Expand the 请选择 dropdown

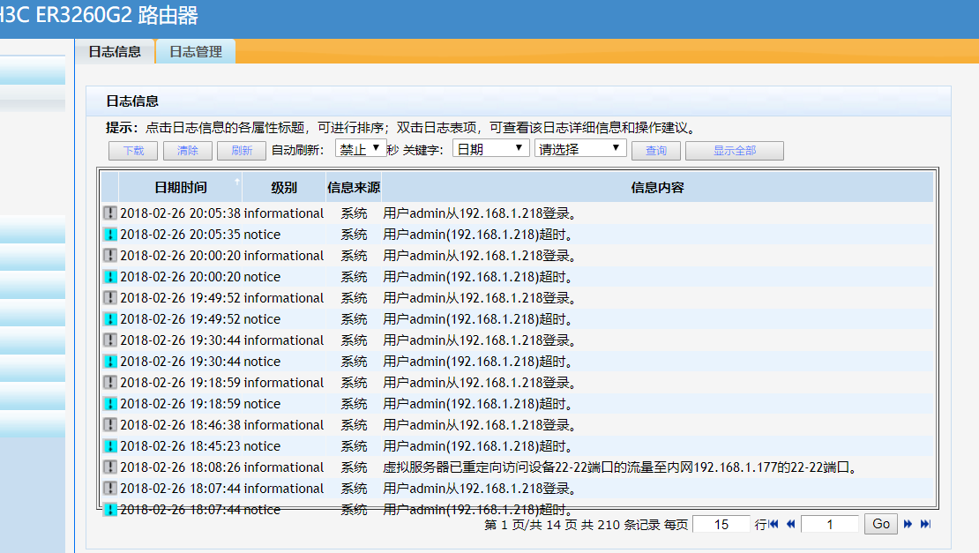[x=580, y=149]
